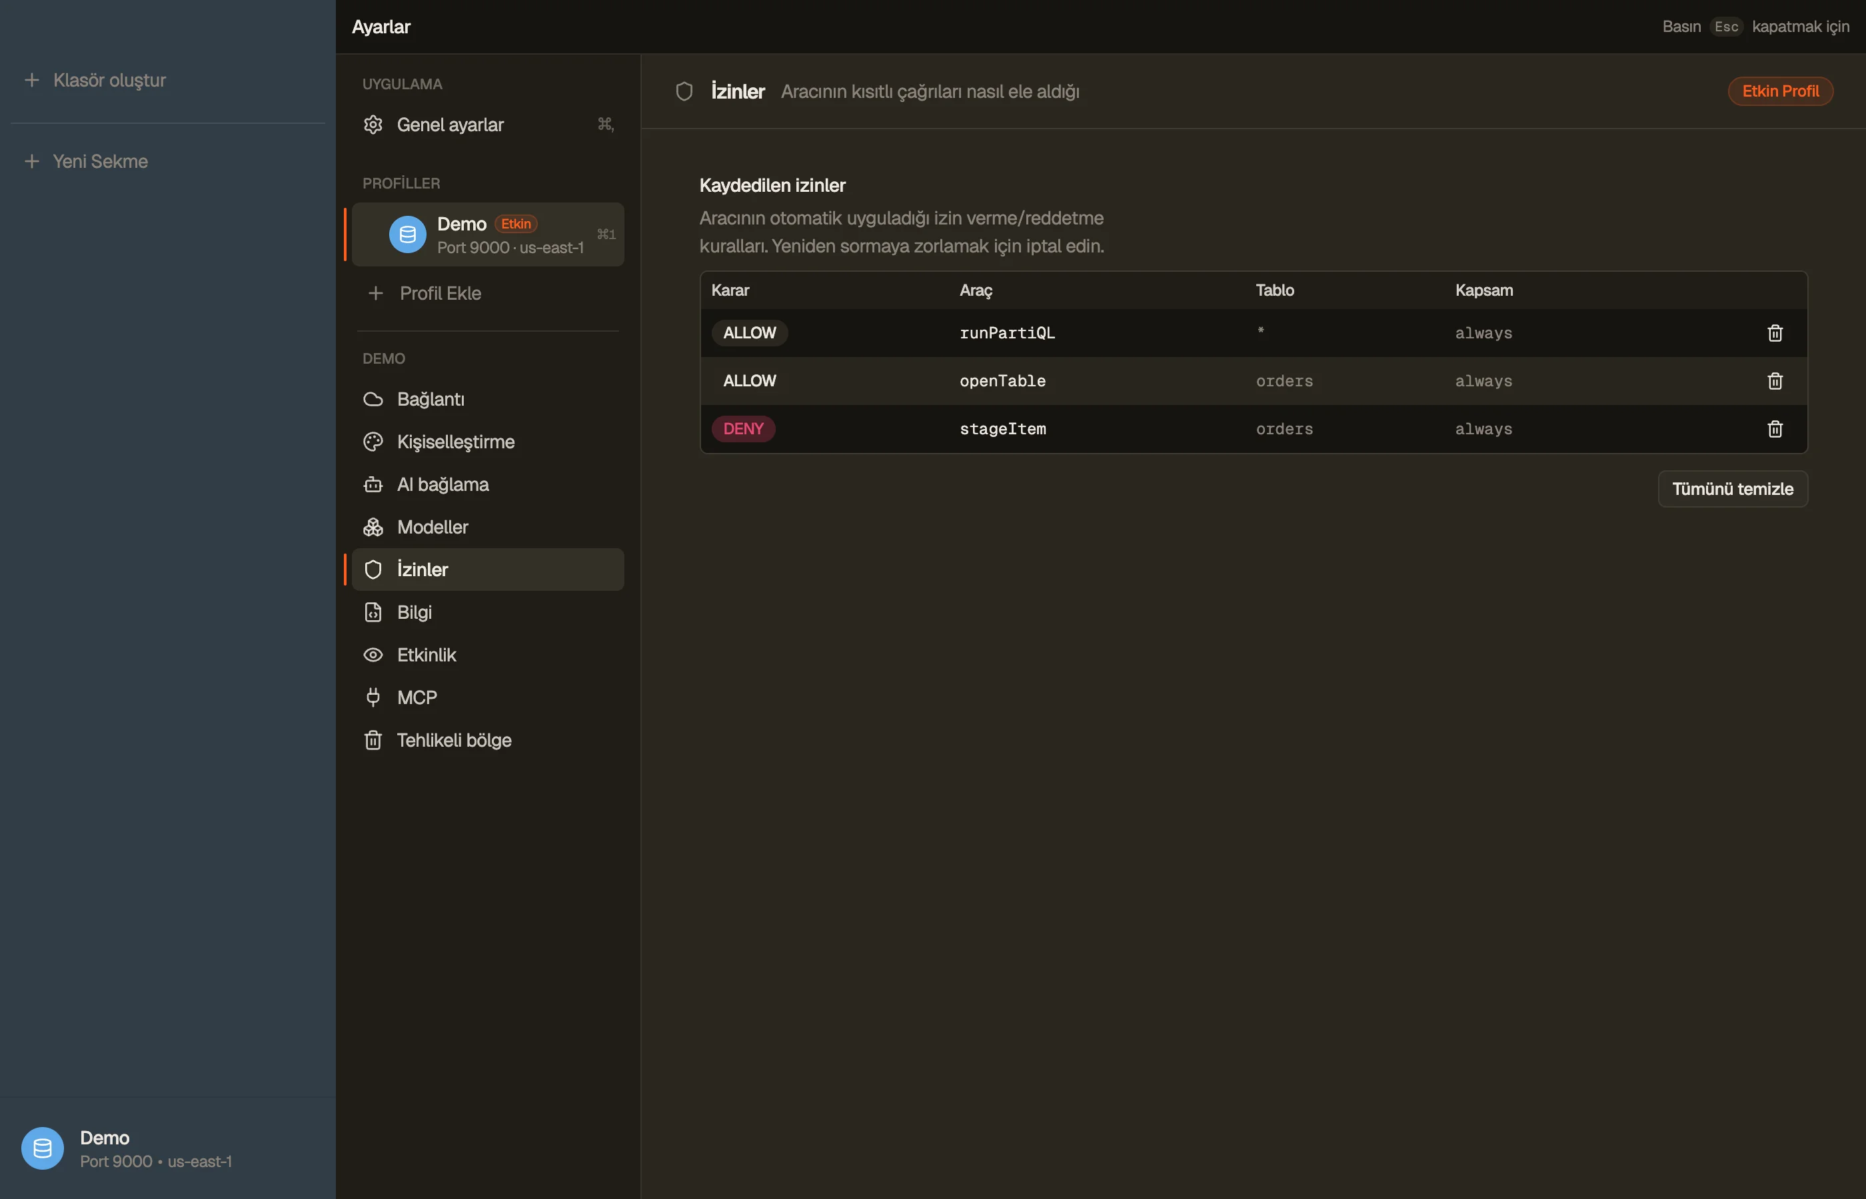This screenshot has width=1866, height=1199.
Task: Click Demo avatar in bottom status area
Action: 42,1148
